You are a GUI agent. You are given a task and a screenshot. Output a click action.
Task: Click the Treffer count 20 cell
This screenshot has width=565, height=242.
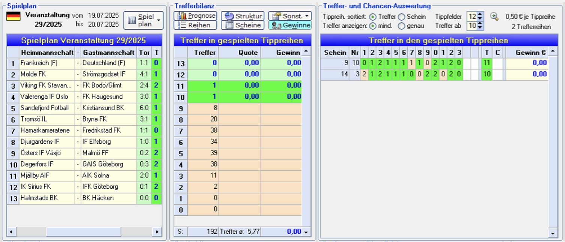click(203, 119)
